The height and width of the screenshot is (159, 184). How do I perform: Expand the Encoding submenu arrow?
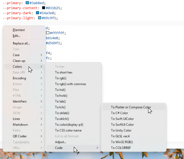[x=41, y=78]
